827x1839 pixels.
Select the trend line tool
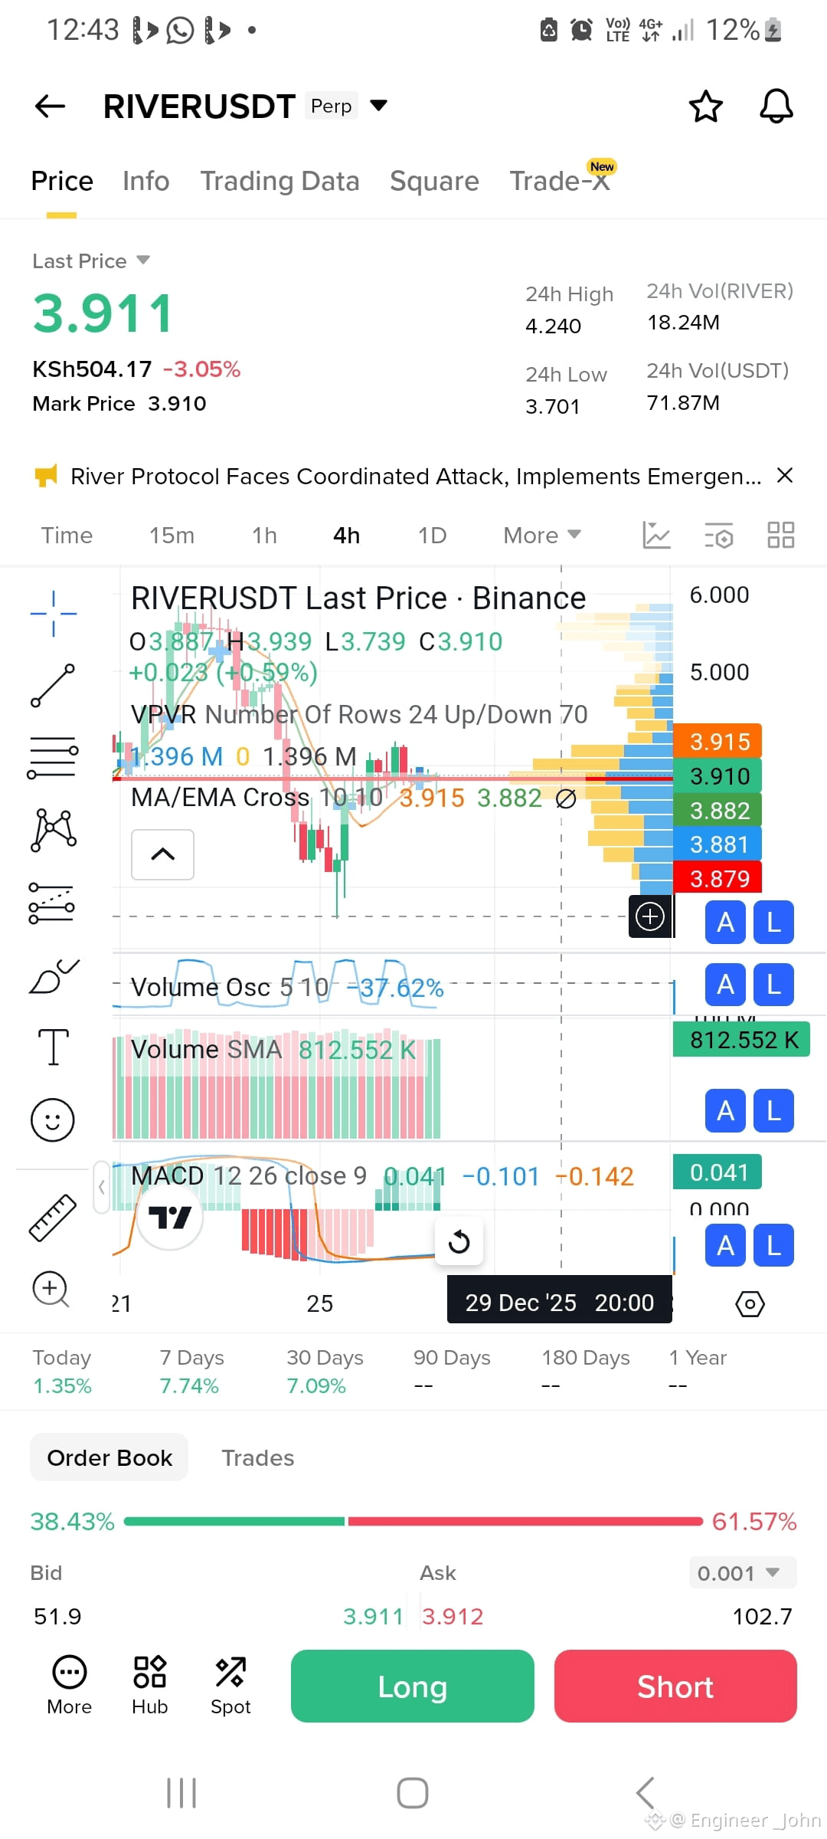(x=53, y=685)
